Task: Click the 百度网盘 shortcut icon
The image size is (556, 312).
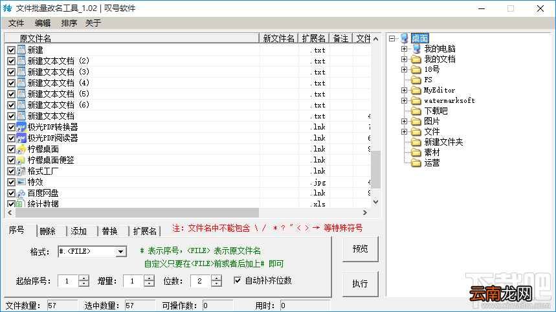Action: [x=21, y=194]
